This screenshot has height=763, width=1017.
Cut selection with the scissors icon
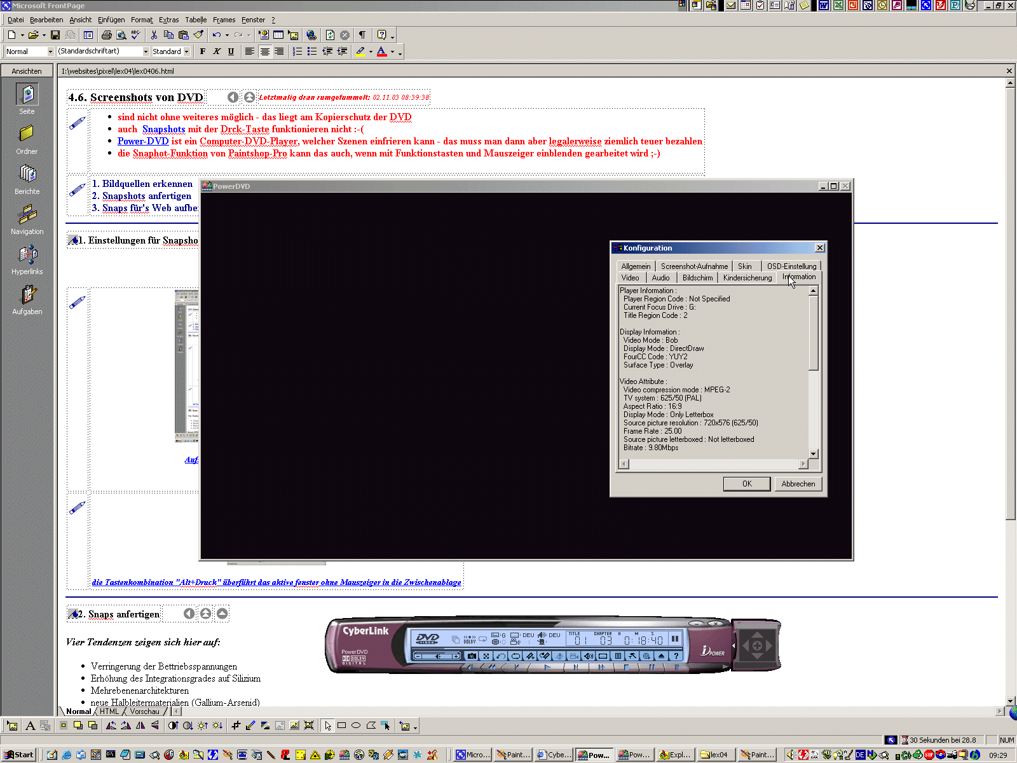tap(154, 35)
